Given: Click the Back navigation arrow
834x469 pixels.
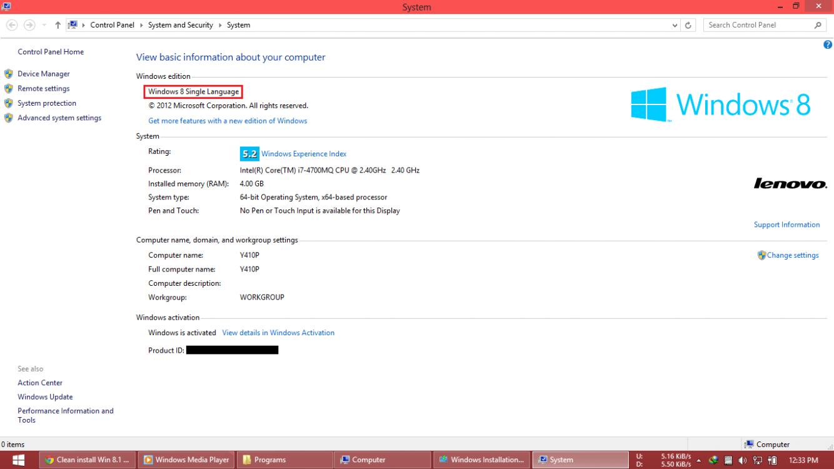Looking at the screenshot, I should tap(12, 25).
